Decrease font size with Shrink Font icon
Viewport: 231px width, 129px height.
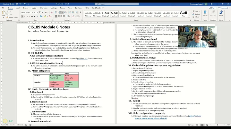coord(42,12)
